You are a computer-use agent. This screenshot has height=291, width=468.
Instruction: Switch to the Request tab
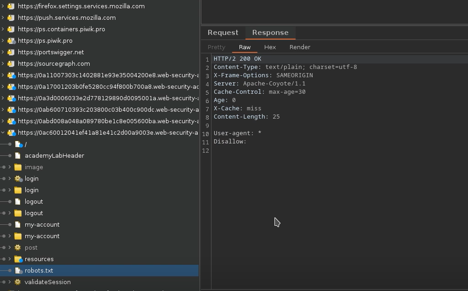click(x=223, y=33)
